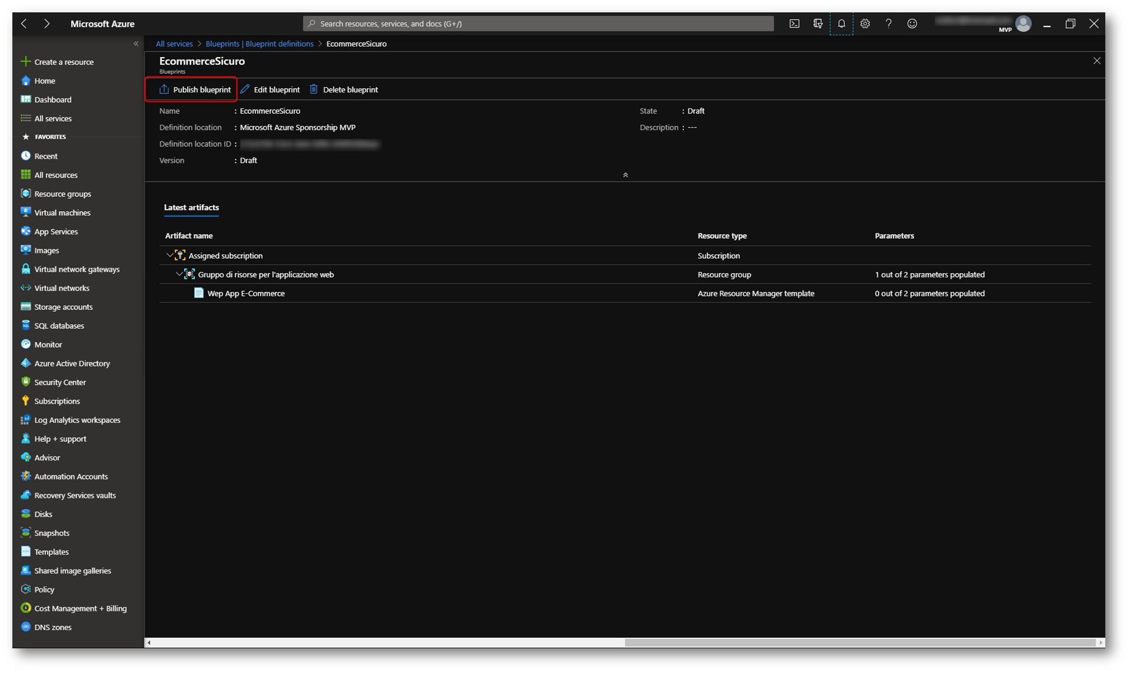This screenshot has width=1130, height=673.
Task: Click '0 out of 2 parameters populated'
Action: point(929,293)
